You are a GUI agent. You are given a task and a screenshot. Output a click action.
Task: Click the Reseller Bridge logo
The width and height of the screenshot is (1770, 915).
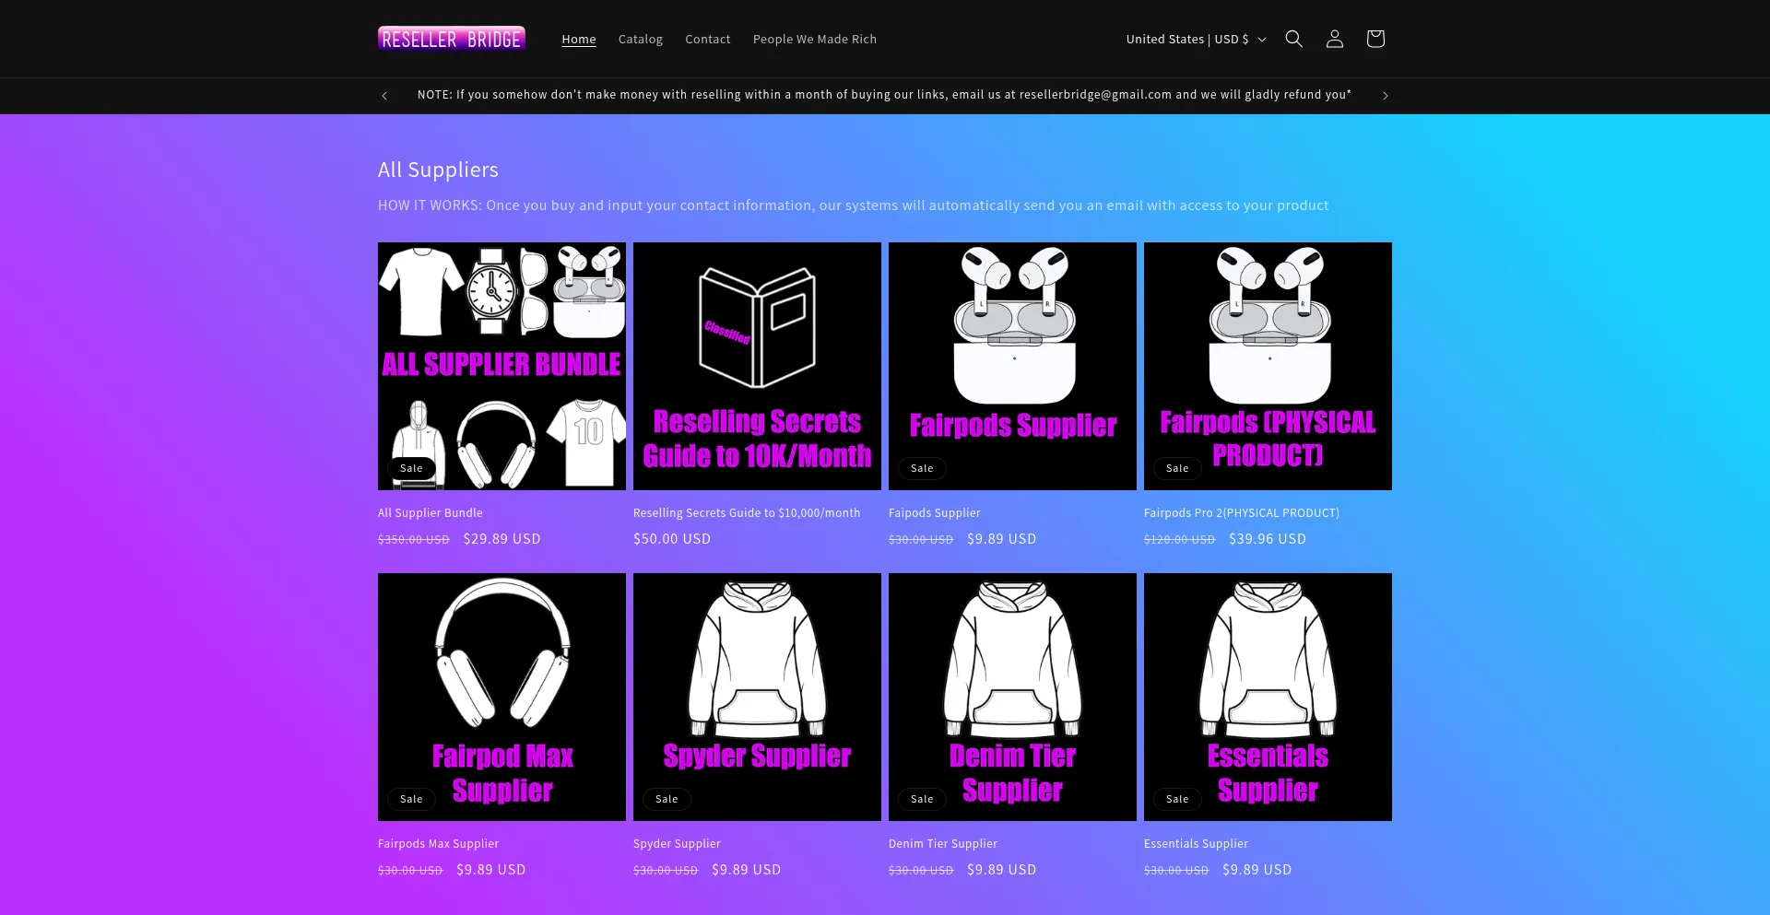pos(451,39)
